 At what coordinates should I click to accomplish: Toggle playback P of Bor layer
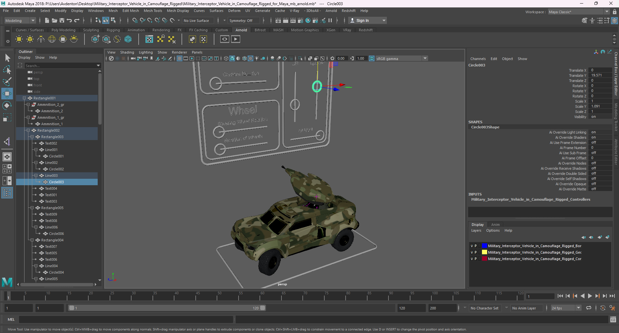[476, 246]
